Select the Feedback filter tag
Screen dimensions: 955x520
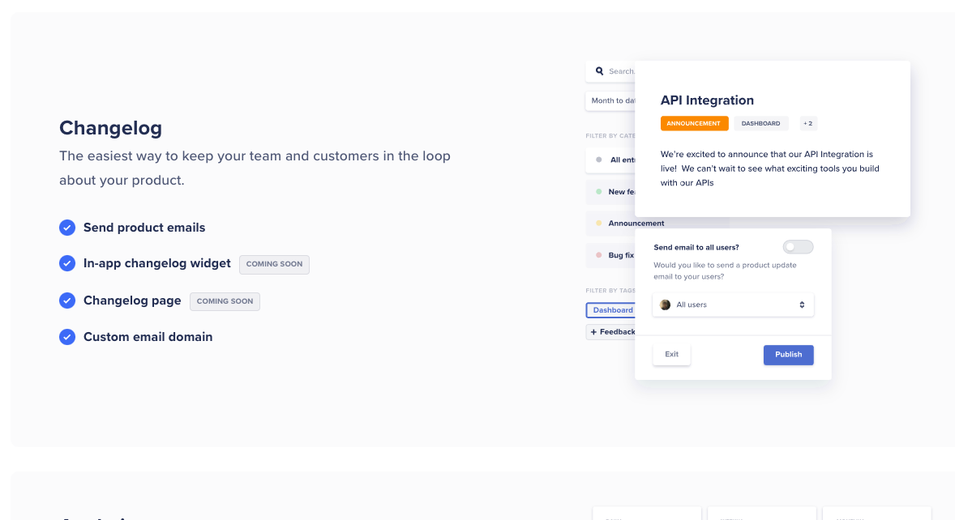coord(611,332)
